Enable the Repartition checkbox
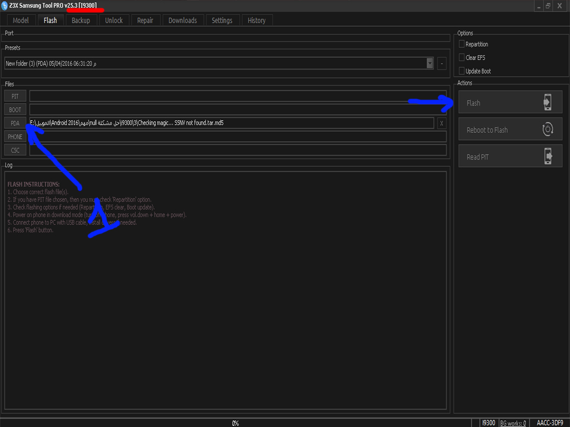Image resolution: width=570 pixels, height=427 pixels. [x=461, y=44]
